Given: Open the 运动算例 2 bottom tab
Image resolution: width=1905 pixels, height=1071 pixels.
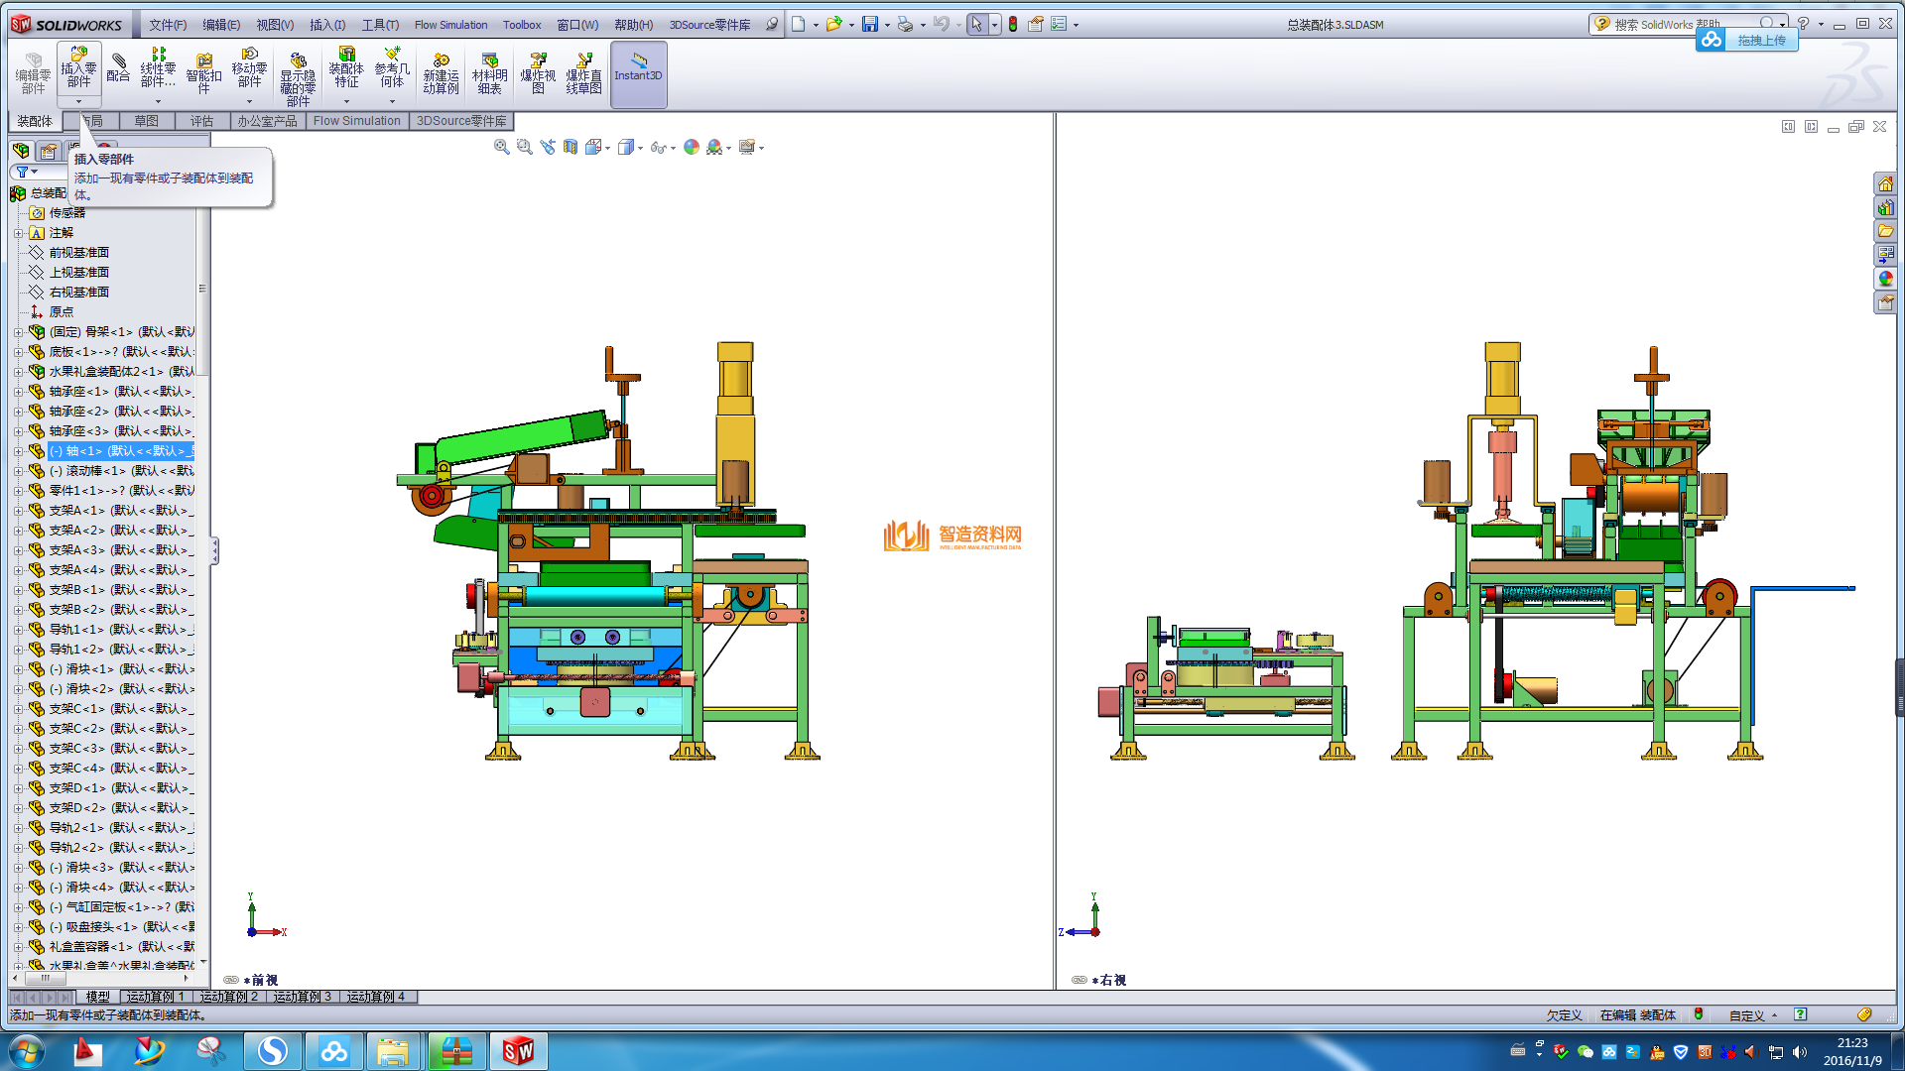Looking at the screenshot, I should point(228,997).
